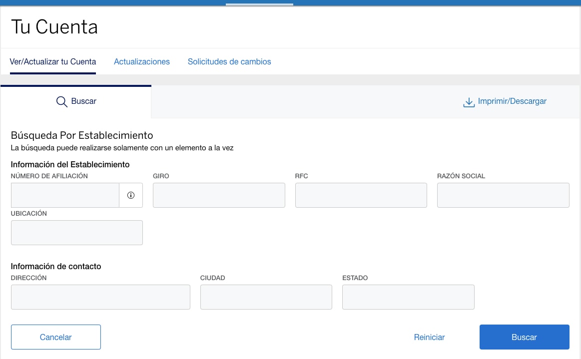
Task: Click the highlighted item in the top navigation bar
Action: pos(259,3)
